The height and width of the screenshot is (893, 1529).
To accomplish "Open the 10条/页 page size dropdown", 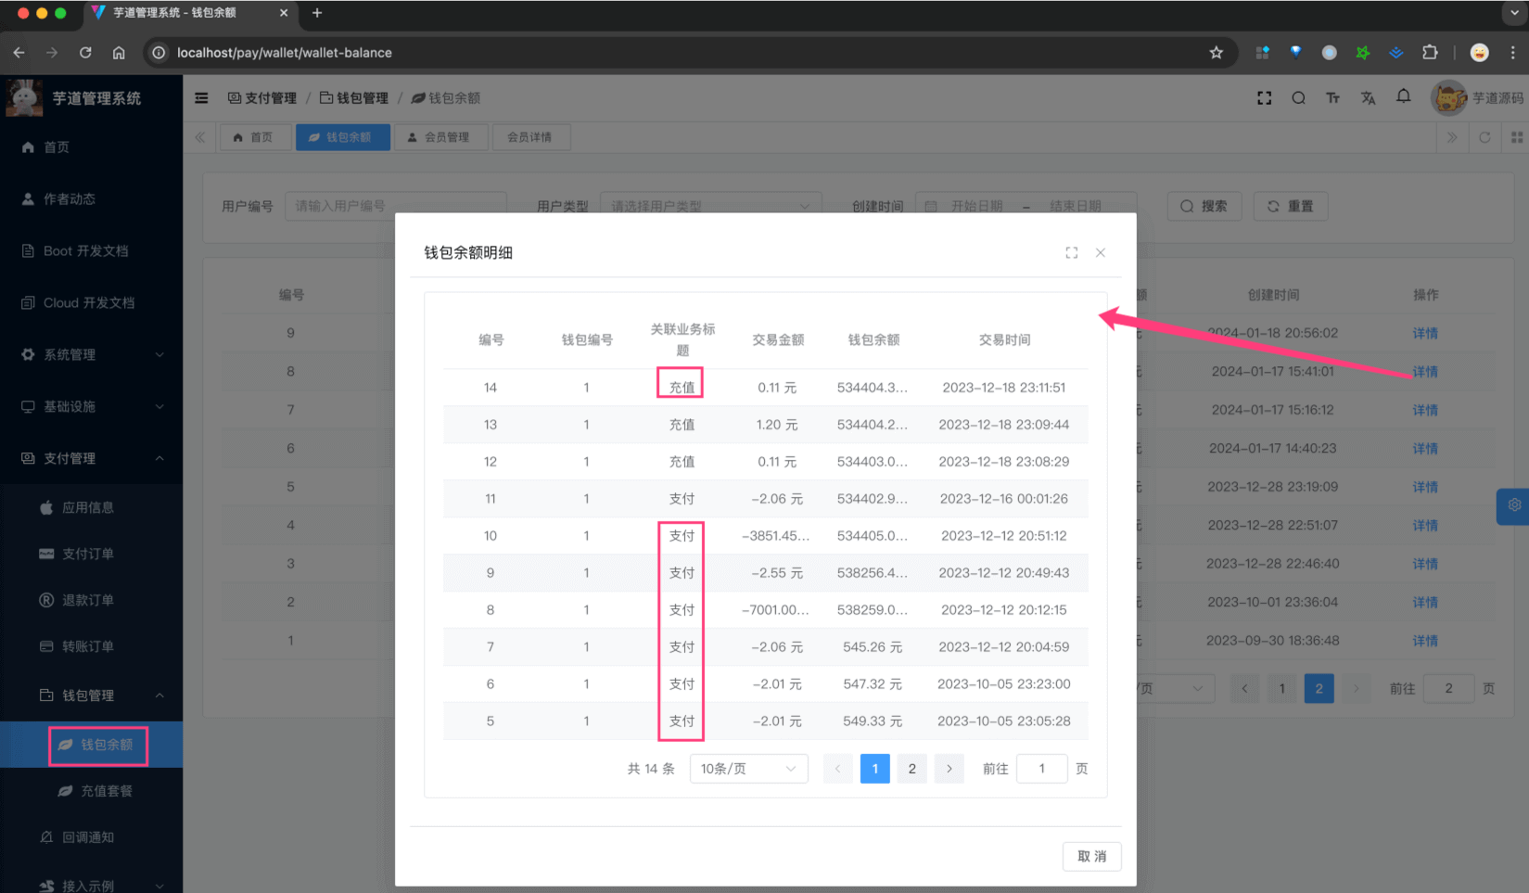I will (x=748, y=769).
